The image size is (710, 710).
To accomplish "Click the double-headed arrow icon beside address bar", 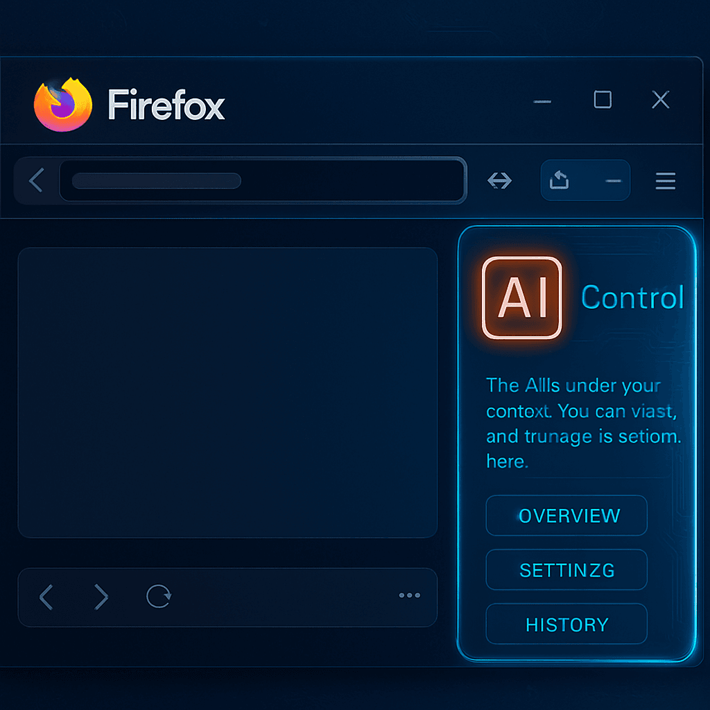I will click(x=499, y=180).
